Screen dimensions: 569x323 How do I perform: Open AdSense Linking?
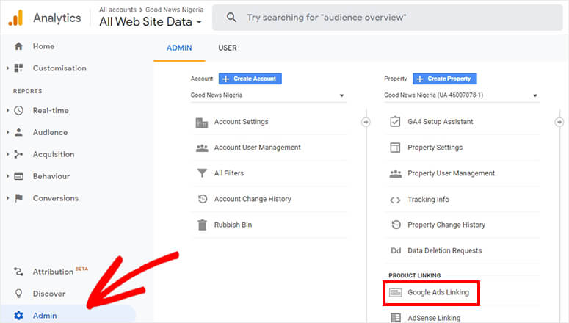pos(434,318)
